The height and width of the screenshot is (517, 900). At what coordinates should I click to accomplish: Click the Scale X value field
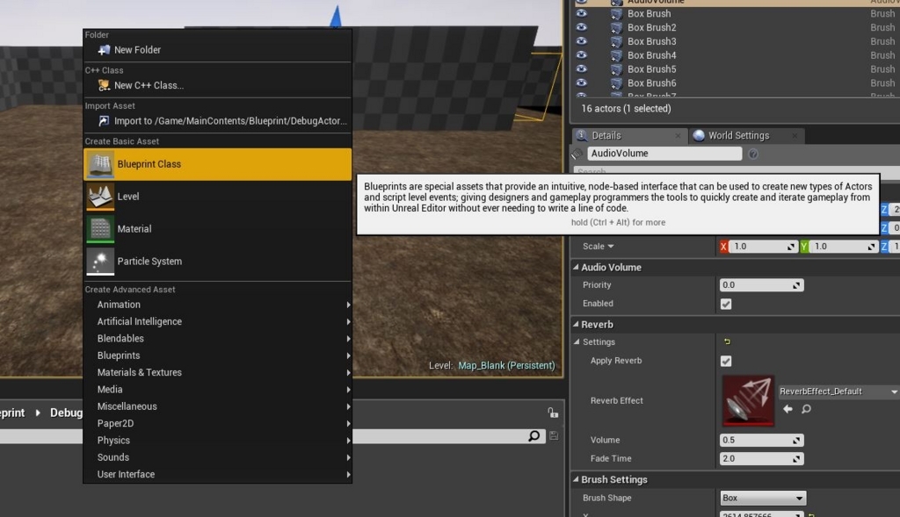(x=764, y=247)
